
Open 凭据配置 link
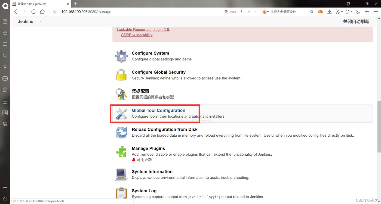coord(140,91)
